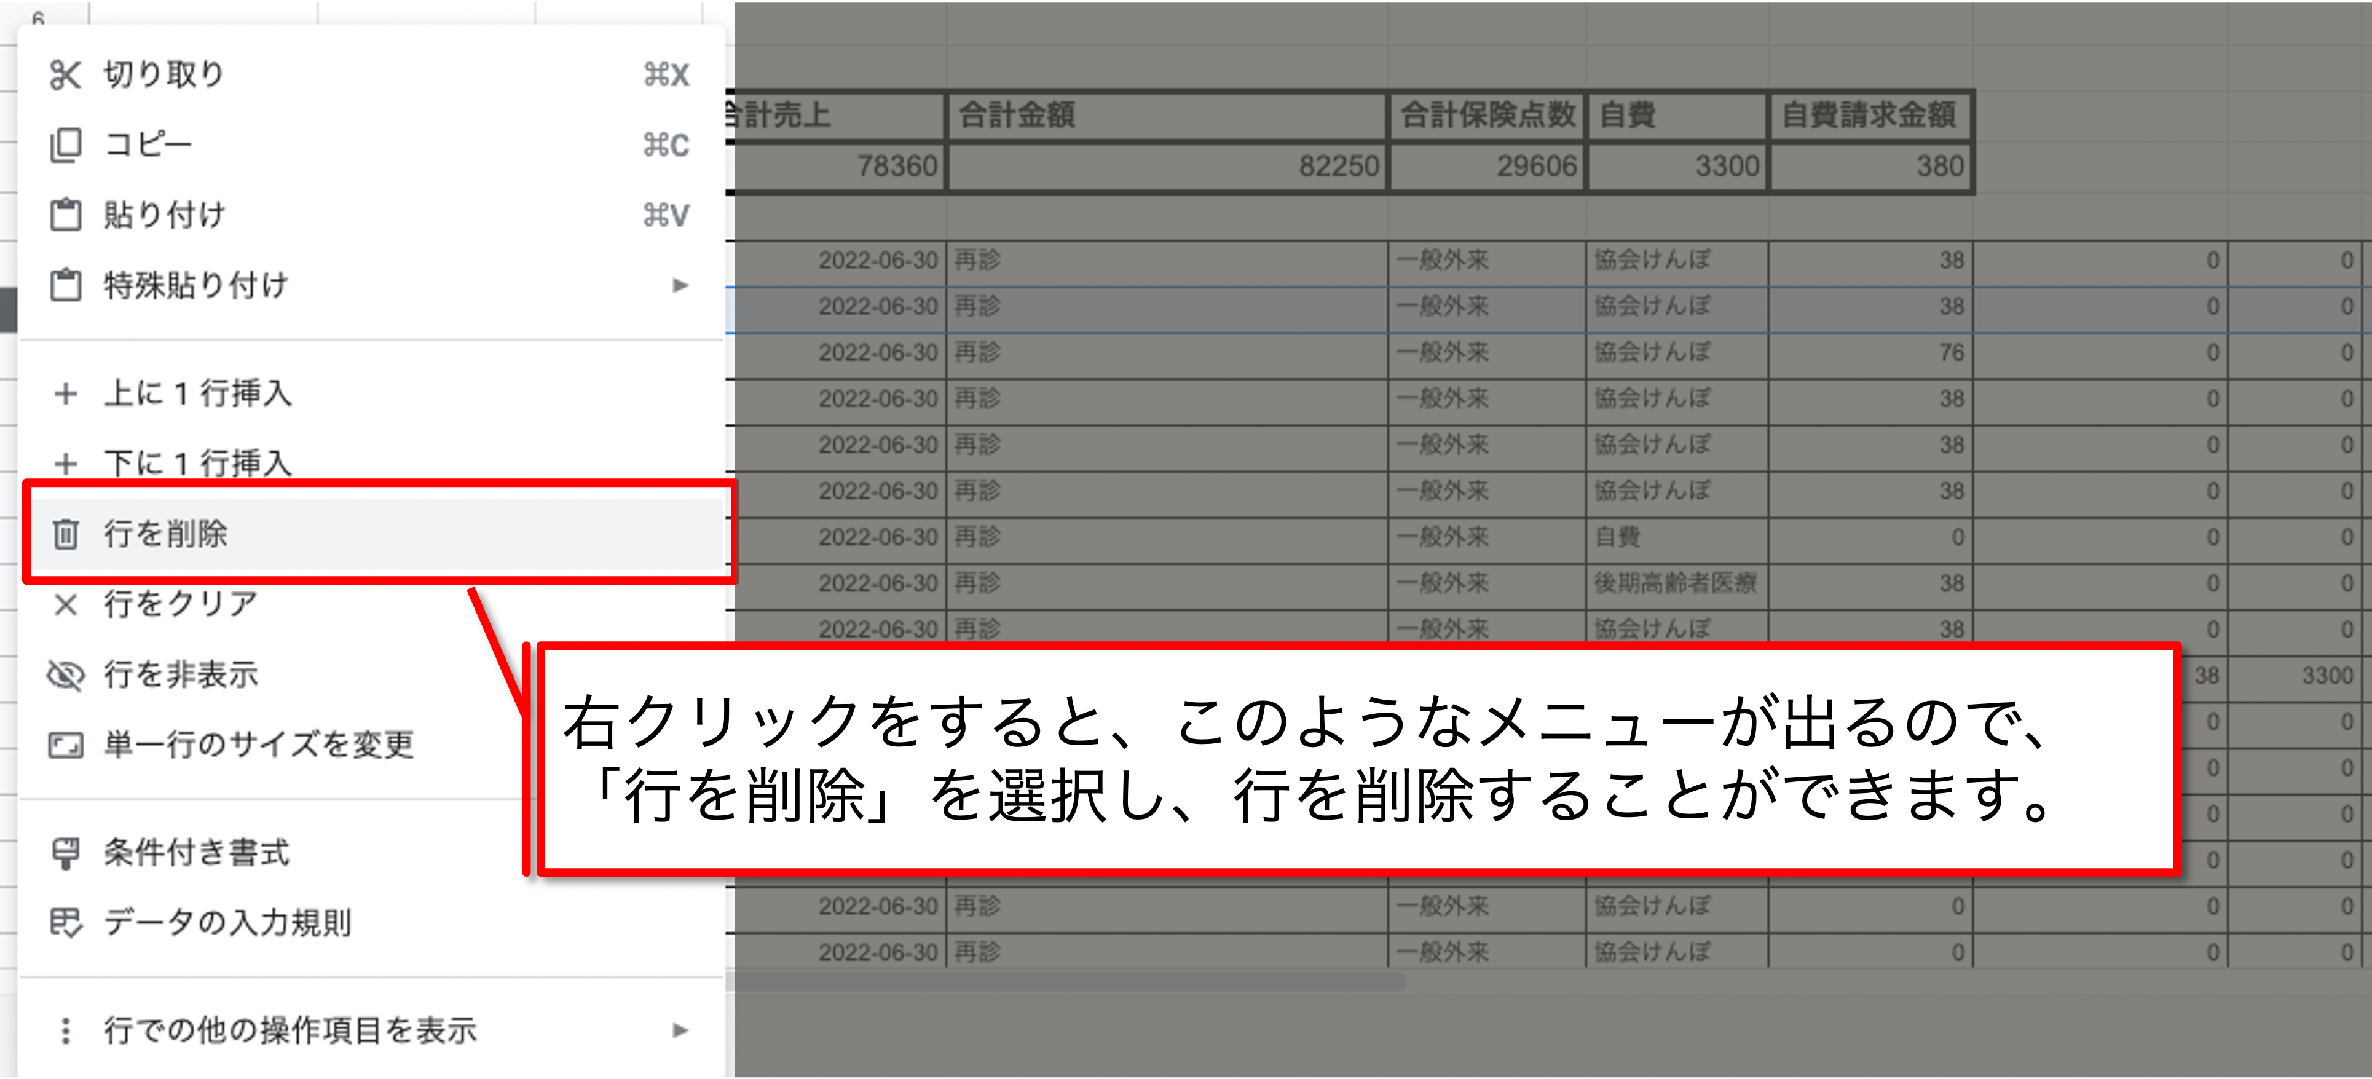Choose 貼り付け from the context menu
The width and height of the screenshot is (2372, 1079).
(x=371, y=215)
